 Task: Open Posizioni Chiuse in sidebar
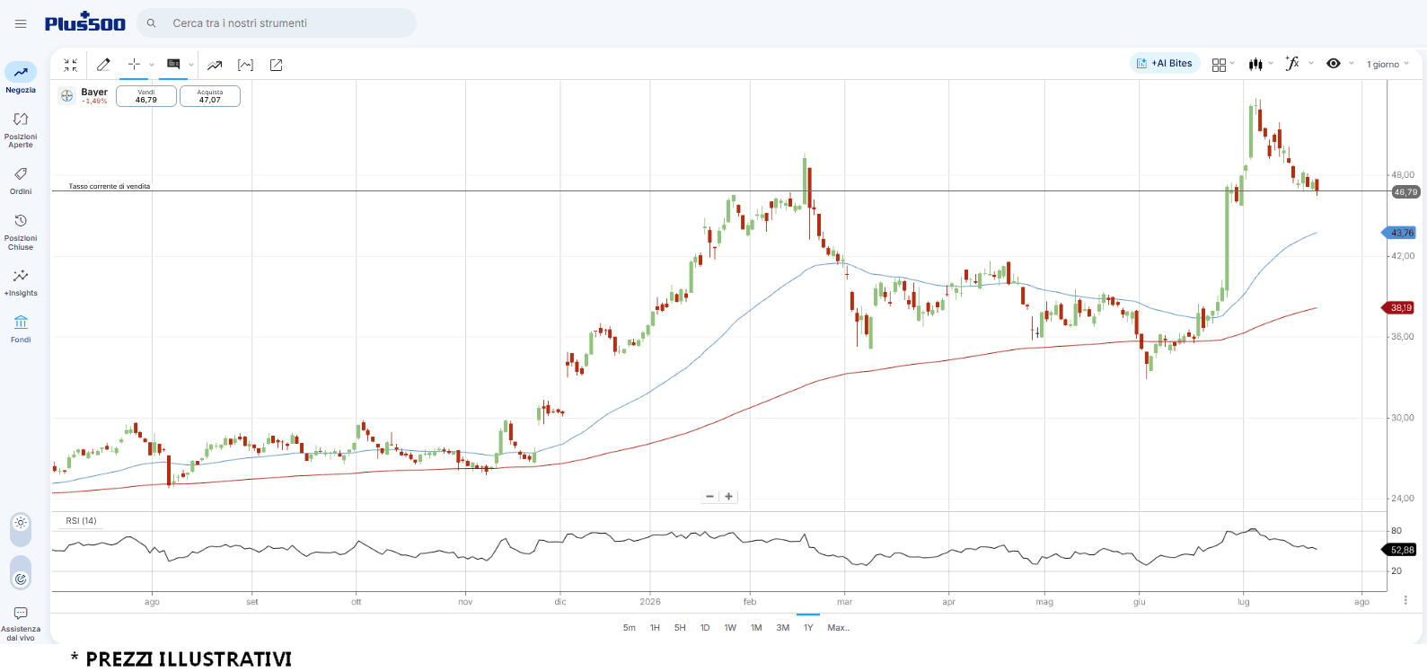[x=21, y=232]
